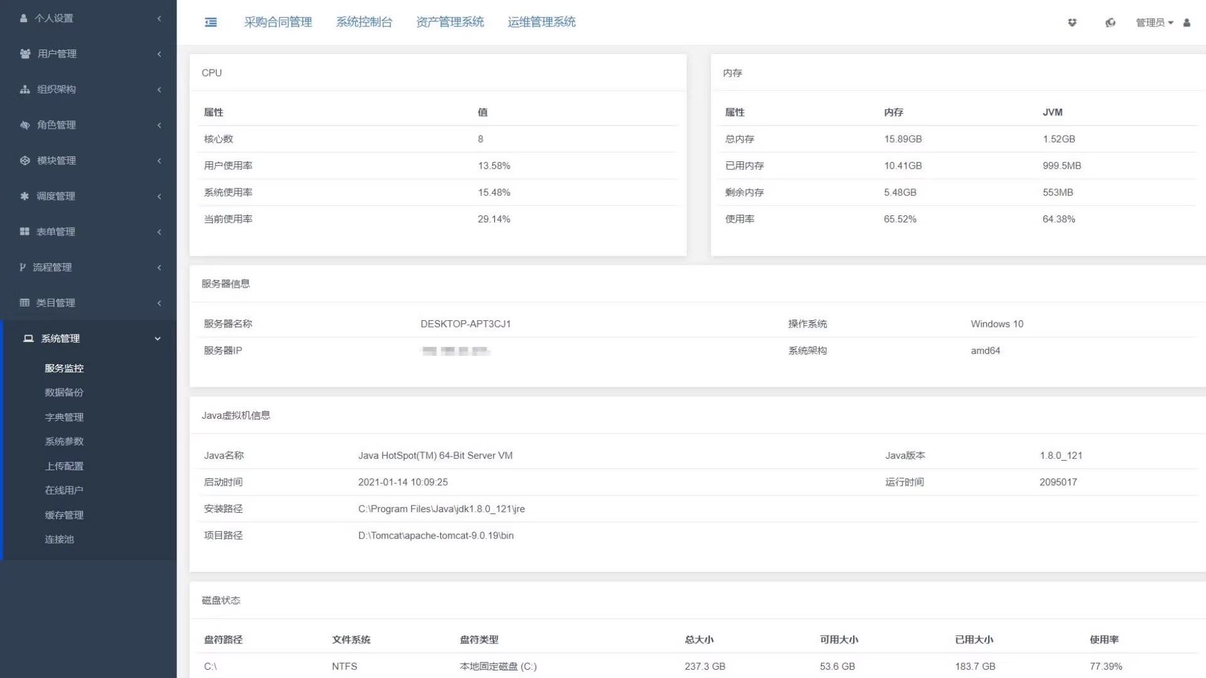1206x678 pixels.
Task: Expand the 流程管理 menu chevron
Action: 160,267
